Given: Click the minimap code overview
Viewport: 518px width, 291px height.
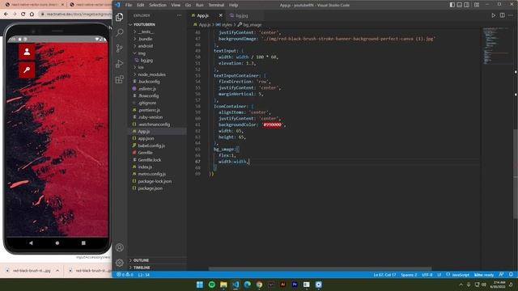Looking at the screenshot, I should coord(496,46).
